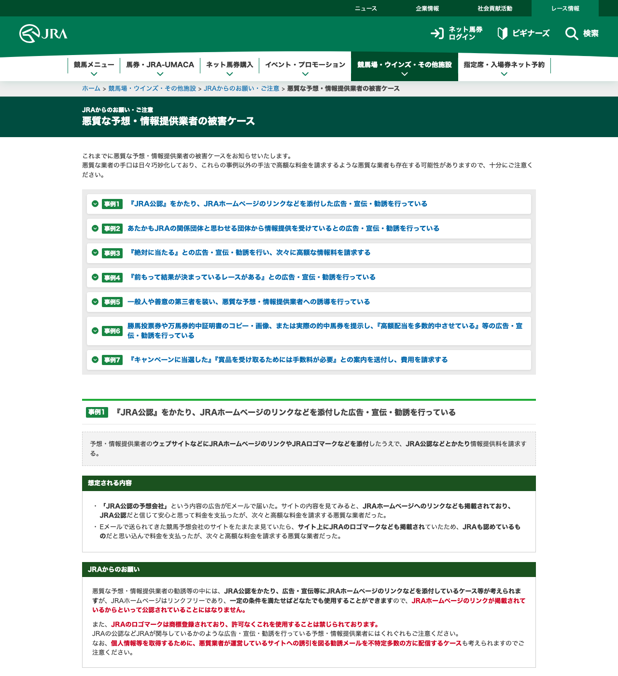Expand the 競馬メニュー chevron
Viewport: 618px width, 676px height.
(94, 74)
